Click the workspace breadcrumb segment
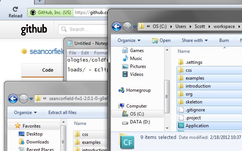The width and height of the screenshot is (242, 151). 224,26
